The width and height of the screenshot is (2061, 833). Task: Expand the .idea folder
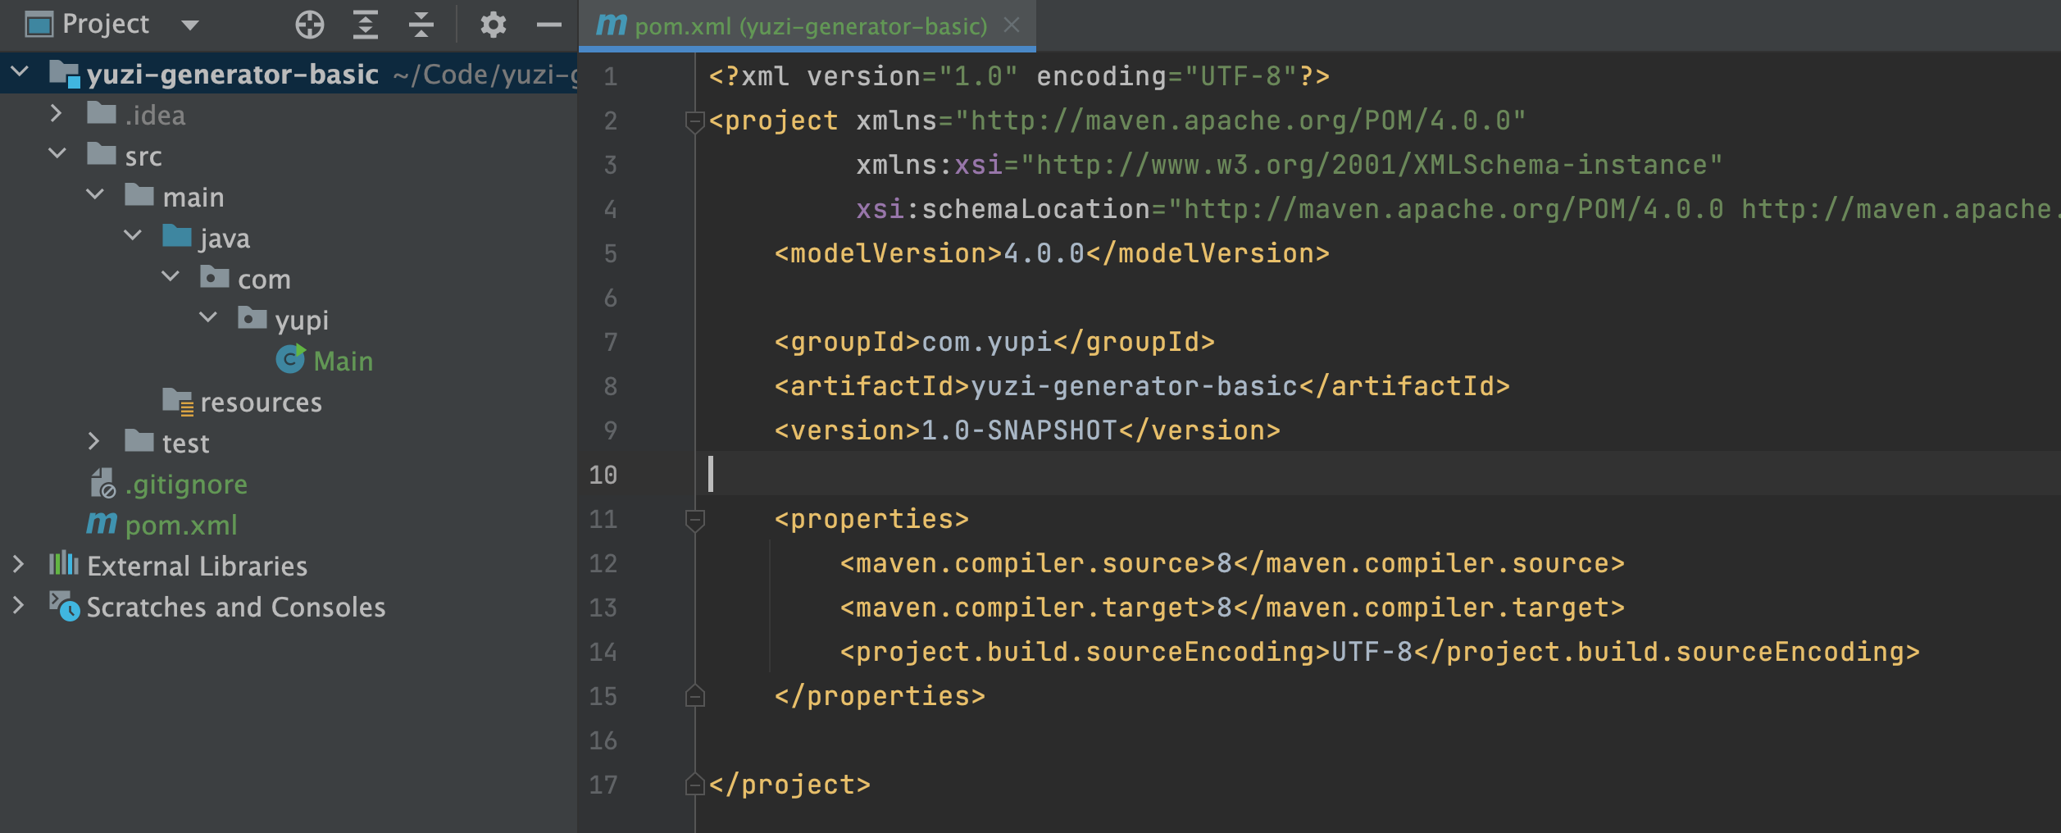point(56,113)
